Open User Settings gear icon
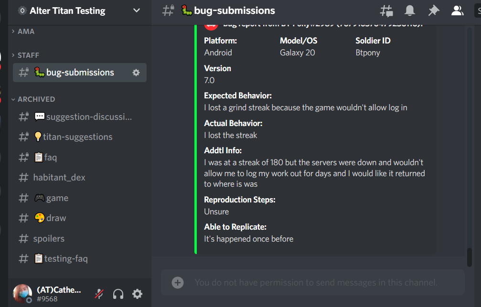 point(137,294)
